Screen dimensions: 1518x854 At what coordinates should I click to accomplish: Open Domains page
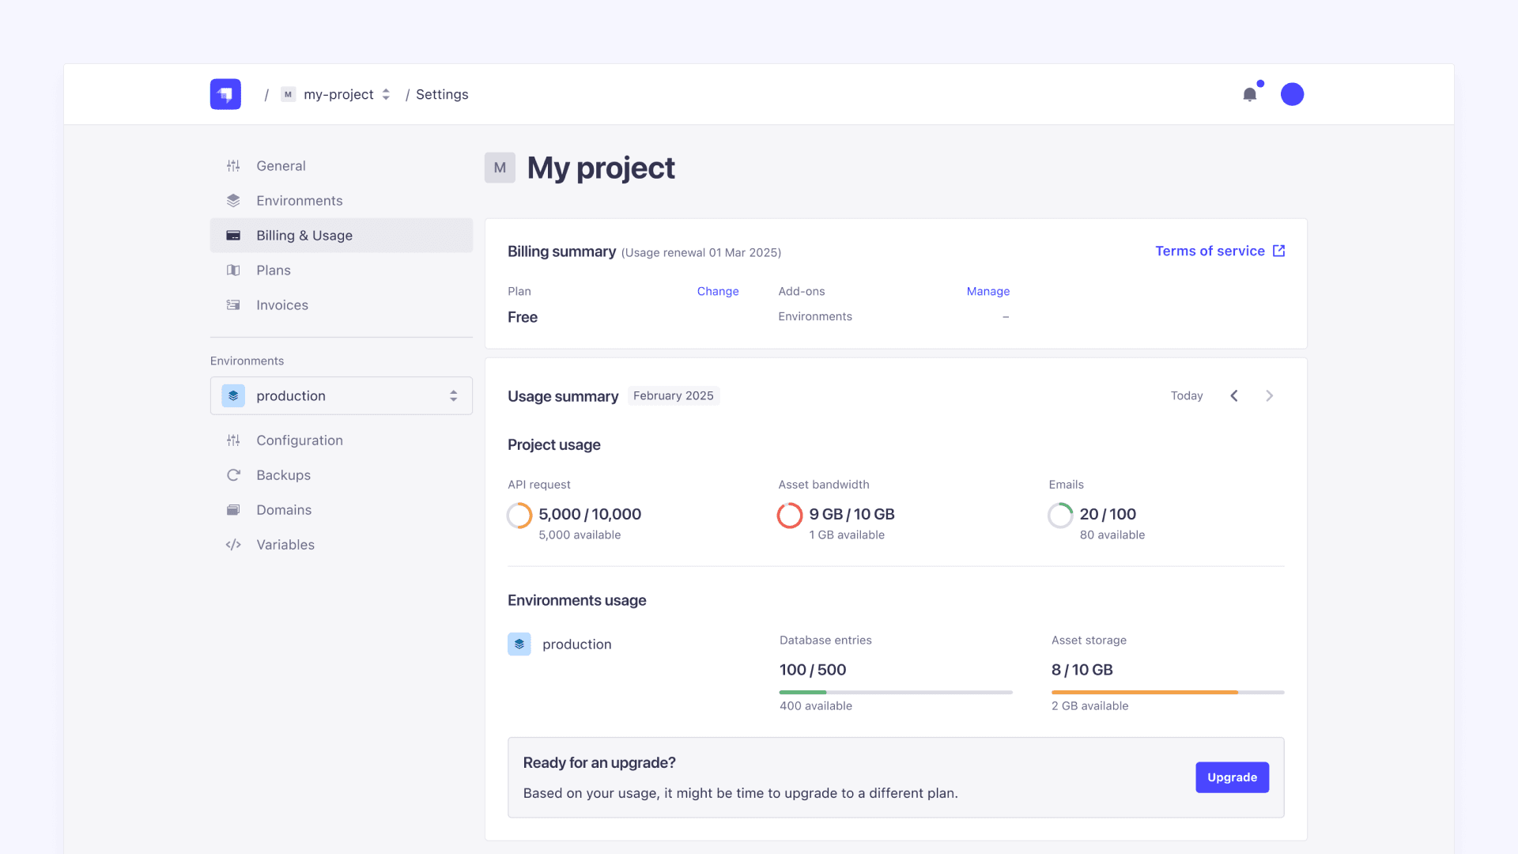pyautogui.click(x=342, y=510)
